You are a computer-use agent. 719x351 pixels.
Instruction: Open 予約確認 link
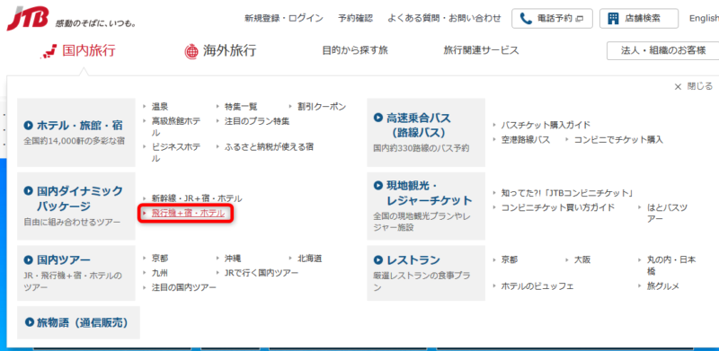pos(355,18)
